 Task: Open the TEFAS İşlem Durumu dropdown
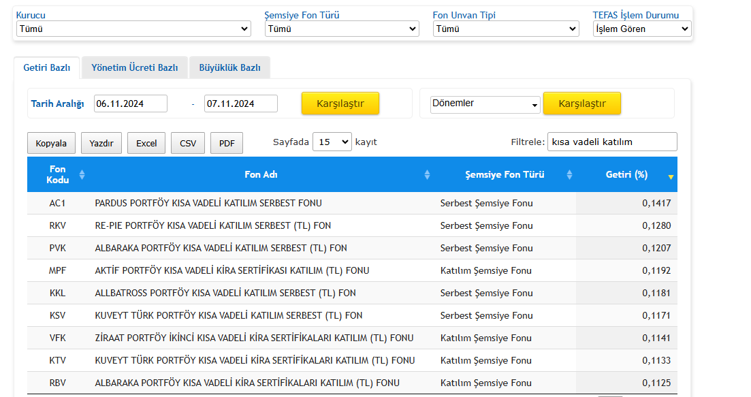click(x=642, y=29)
